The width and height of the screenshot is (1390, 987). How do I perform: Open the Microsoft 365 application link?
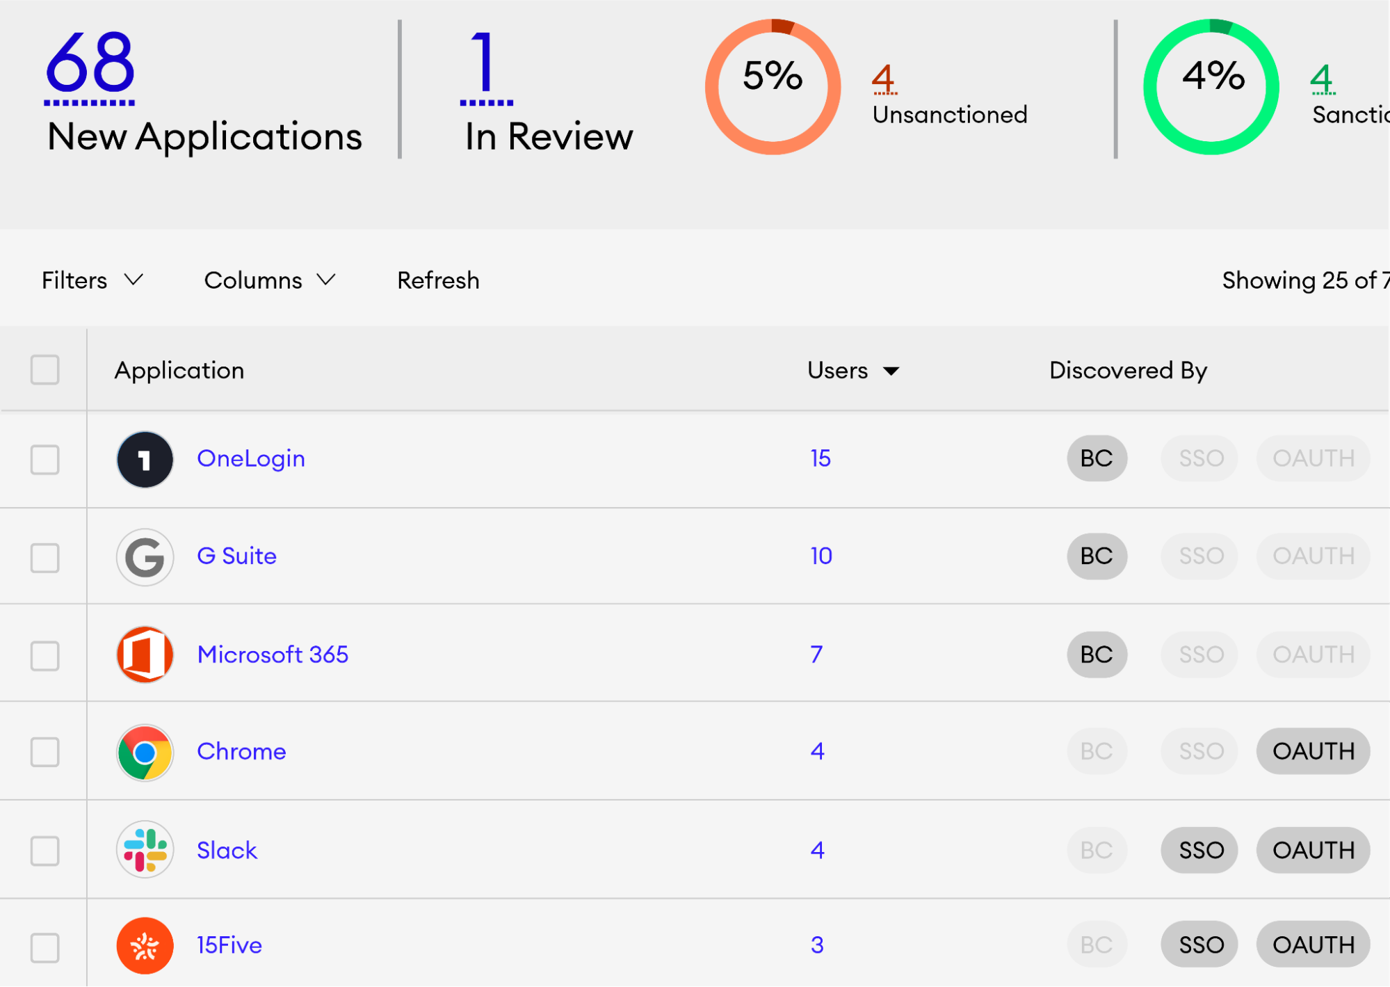[273, 655]
